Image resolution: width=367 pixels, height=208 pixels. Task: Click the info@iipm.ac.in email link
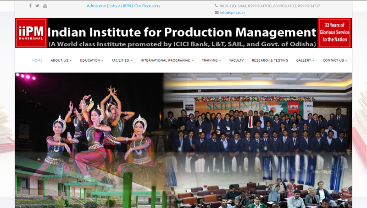pos(232,13)
